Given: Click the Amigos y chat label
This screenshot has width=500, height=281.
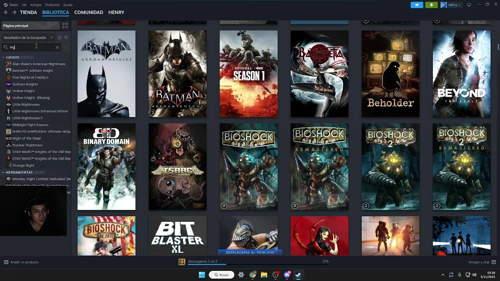Looking at the screenshot, I should click(479, 262).
